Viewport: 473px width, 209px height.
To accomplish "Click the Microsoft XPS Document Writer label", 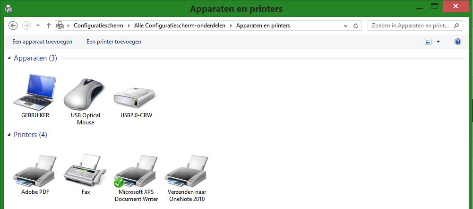I will [x=137, y=195].
